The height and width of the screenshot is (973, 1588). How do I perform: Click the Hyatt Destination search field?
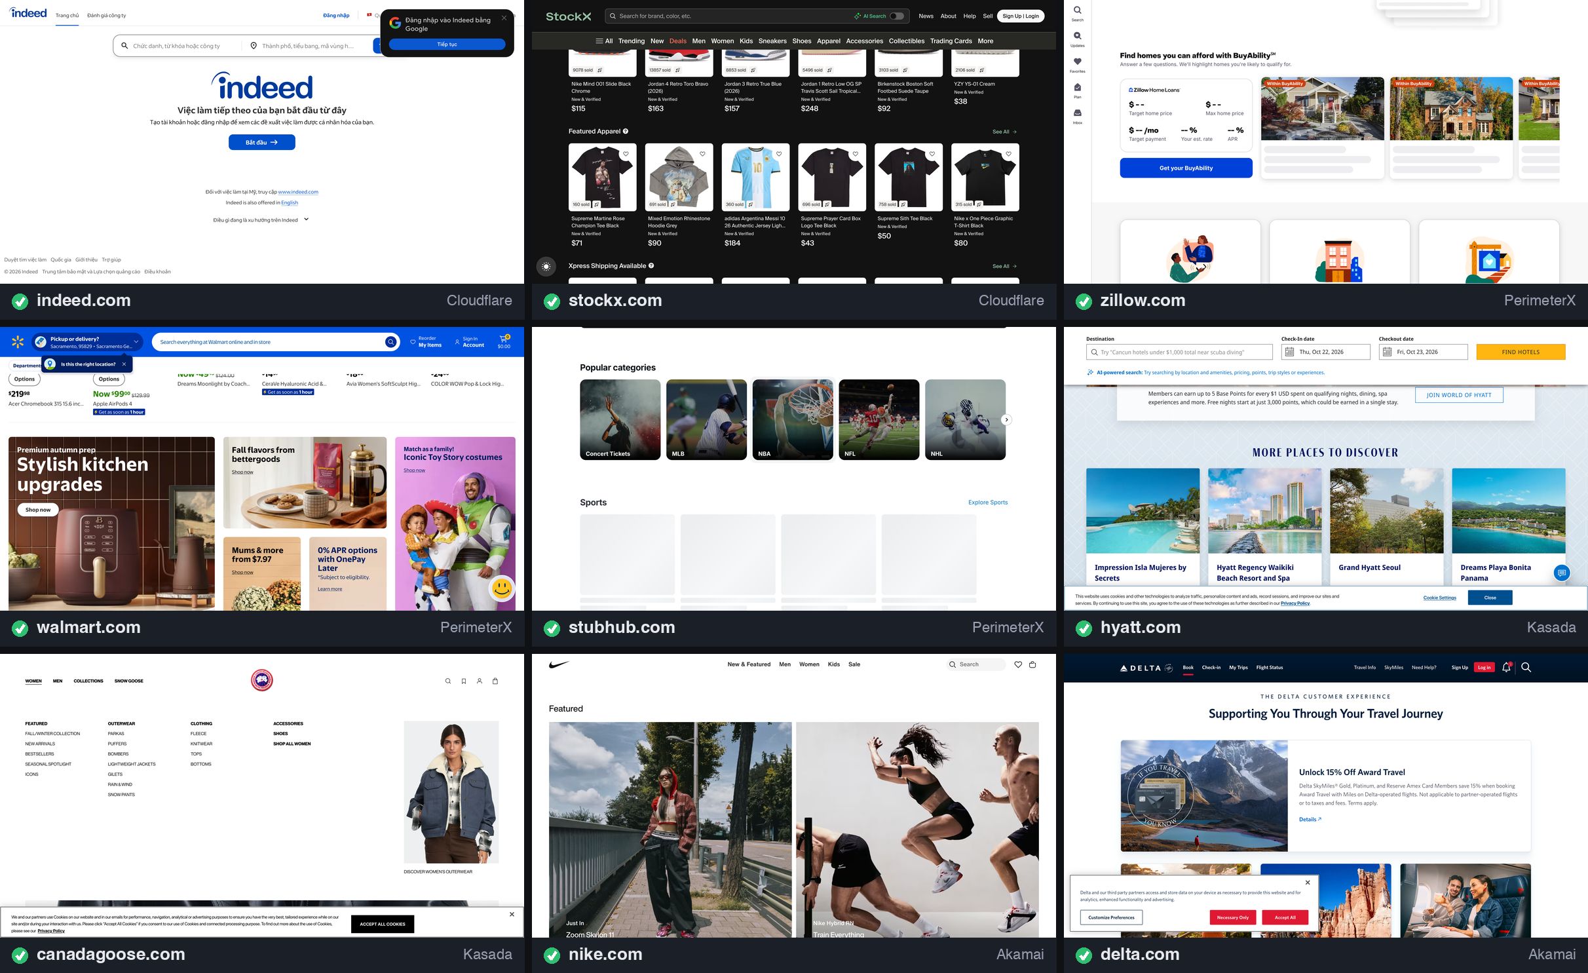point(1179,352)
